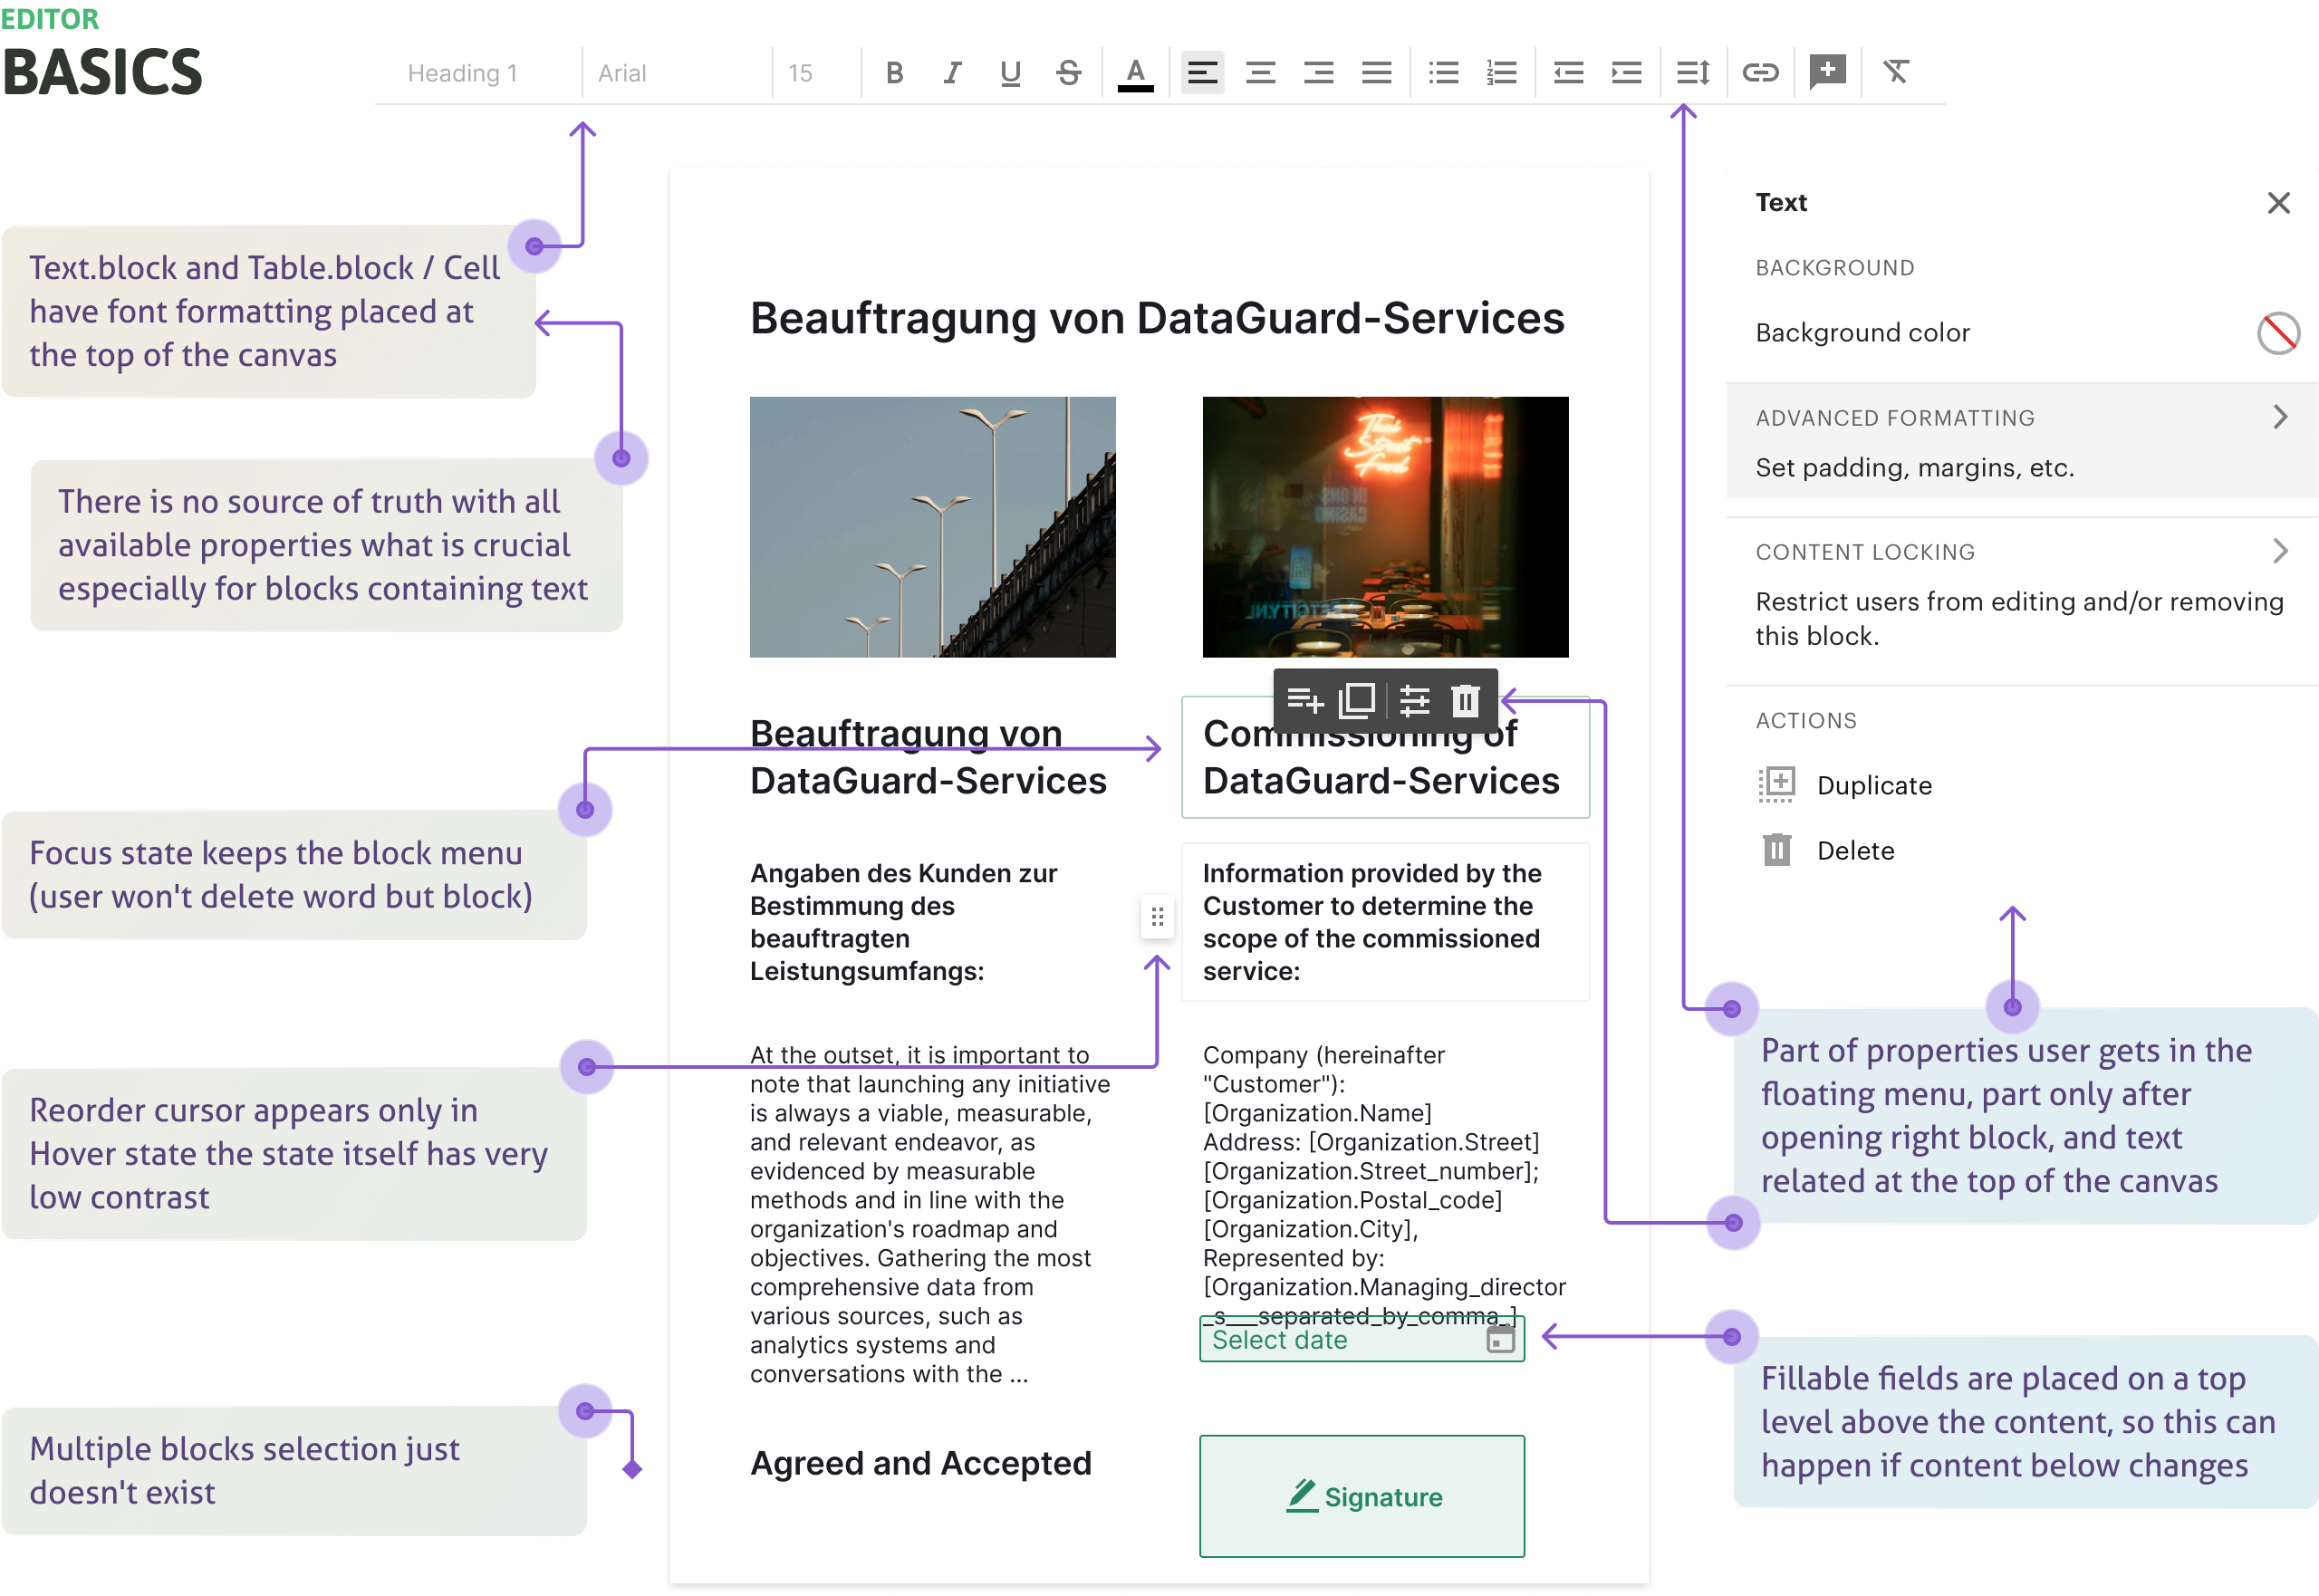Select the neon restaurant image
2319x1596 pixels.
[1385, 527]
